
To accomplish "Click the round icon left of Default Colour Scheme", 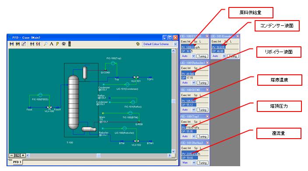I will pos(138,44).
